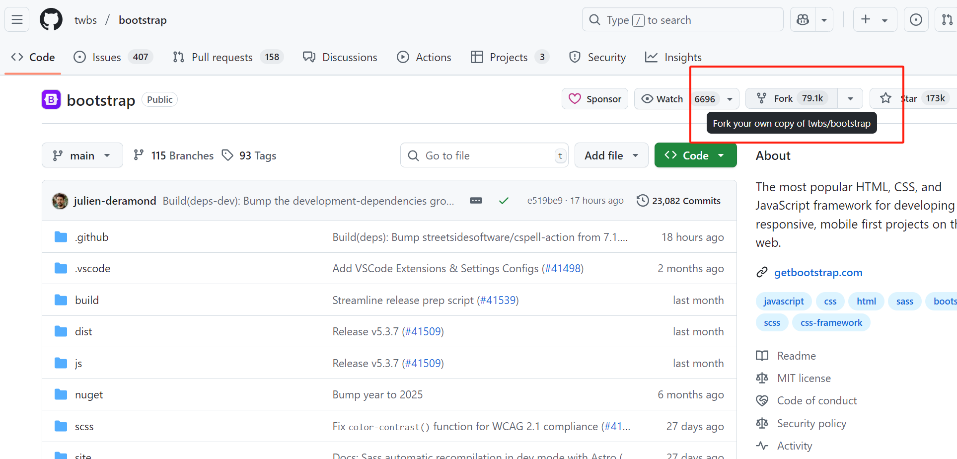Open the Pull requests tab

coord(221,57)
